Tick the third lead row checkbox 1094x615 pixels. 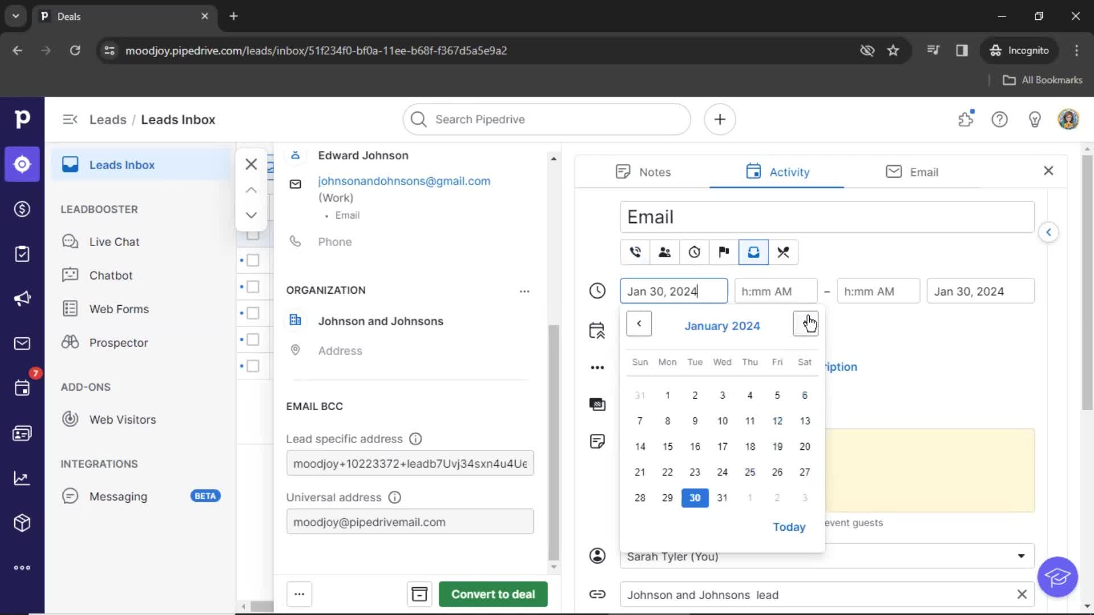tap(253, 313)
